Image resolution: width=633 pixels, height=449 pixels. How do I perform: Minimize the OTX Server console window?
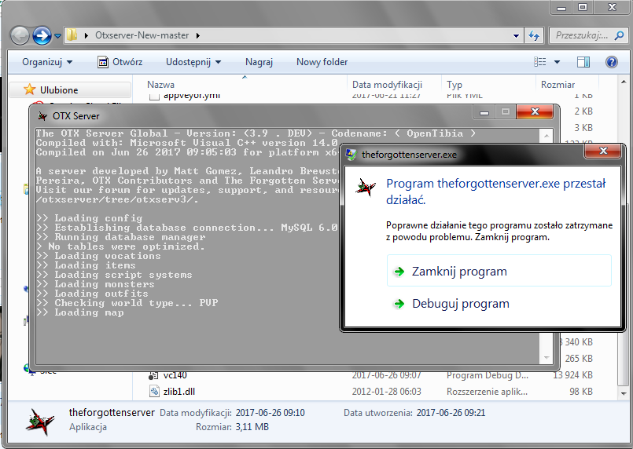point(484,112)
